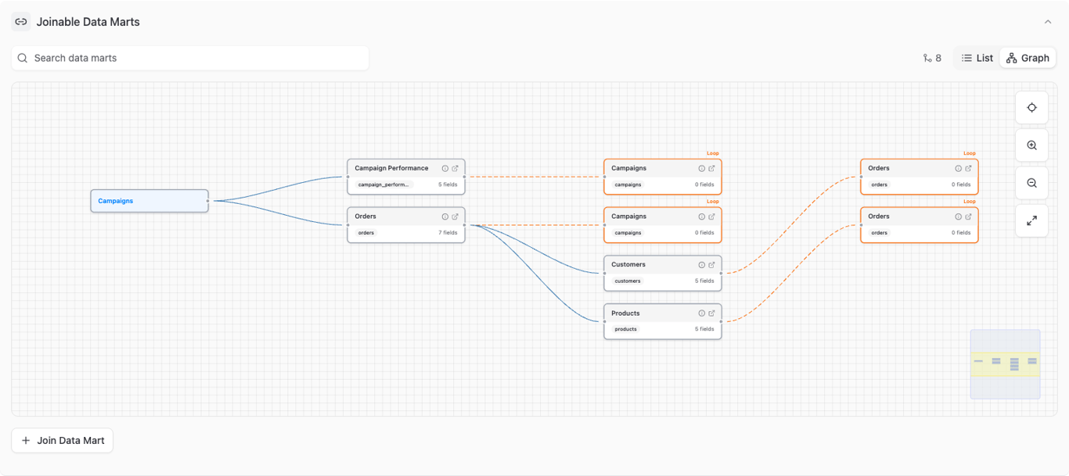The width and height of the screenshot is (1069, 476).
Task: Collapse the Joinable Data Marts section
Action: point(1048,22)
